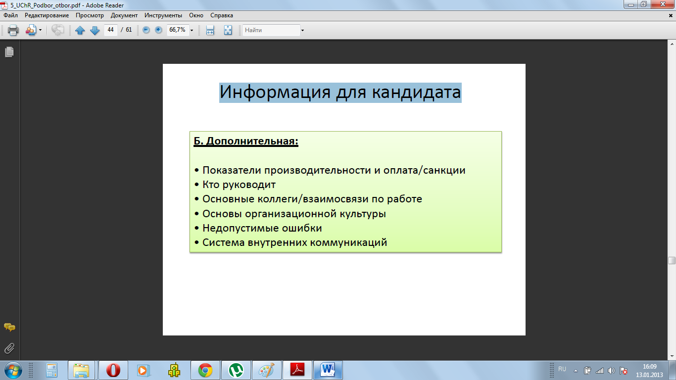The height and width of the screenshot is (380, 676).
Task: Click the line Недопустимые ошибки
Action: pos(262,228)
